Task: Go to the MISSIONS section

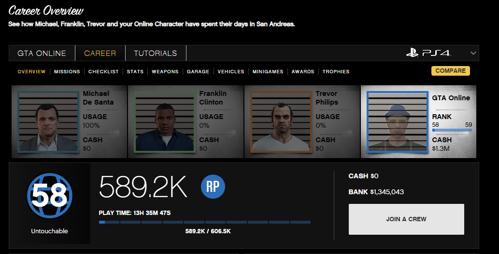Action: point(67,72)
